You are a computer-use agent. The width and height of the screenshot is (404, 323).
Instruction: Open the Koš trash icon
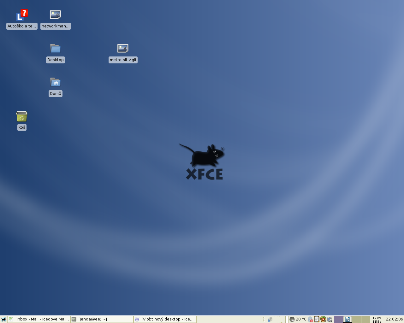coord(21,117)
